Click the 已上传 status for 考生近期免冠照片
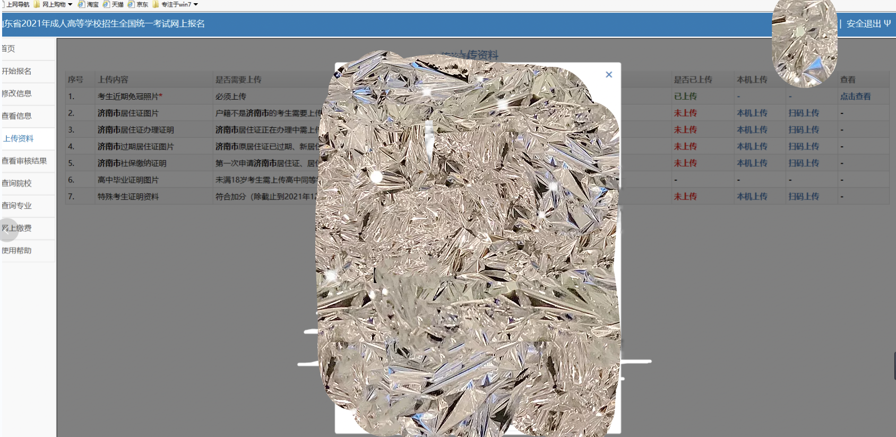This screenshot has height=437, width=896. point(685,97)
